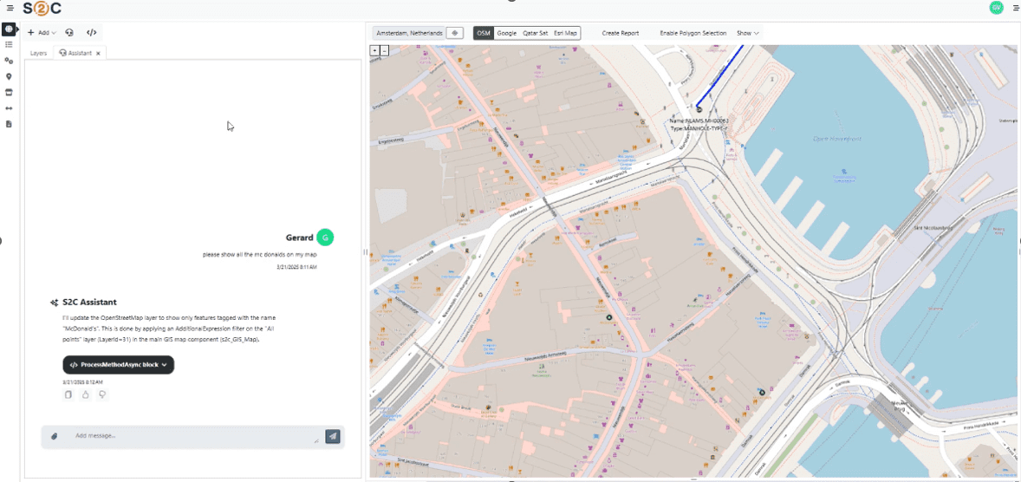
Task: Select the Qatar Sat base map
Action: (x=535, y=33)
